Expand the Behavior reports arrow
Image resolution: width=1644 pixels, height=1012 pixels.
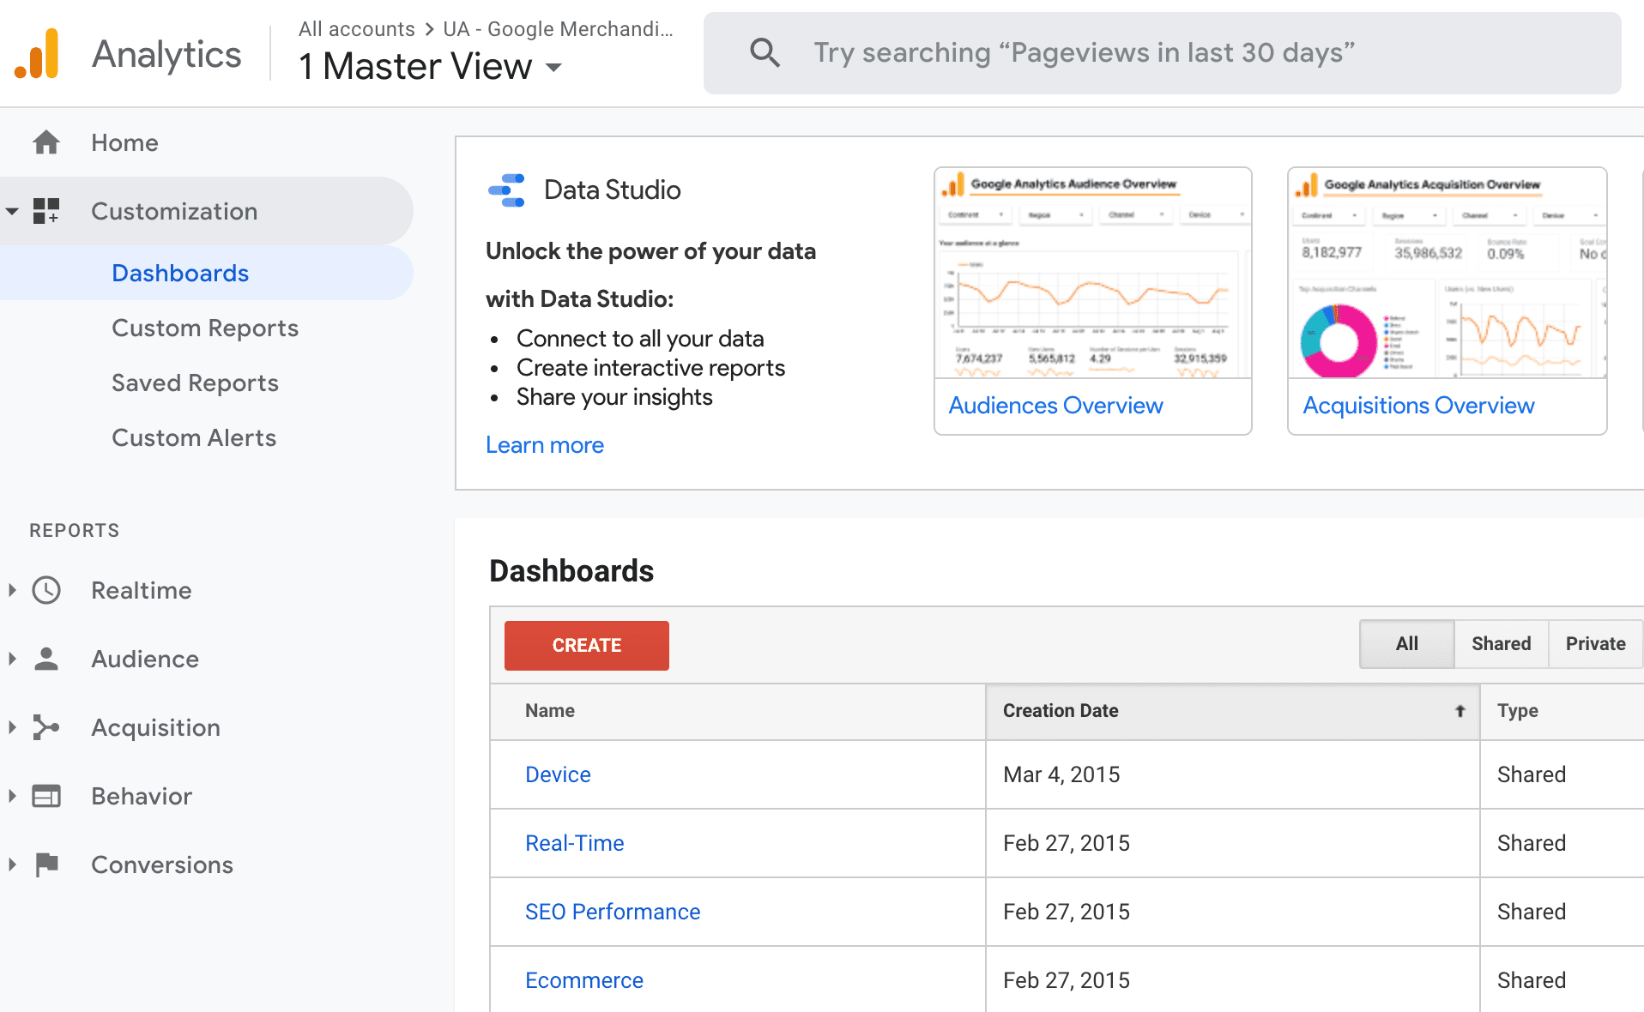[12, 796]
